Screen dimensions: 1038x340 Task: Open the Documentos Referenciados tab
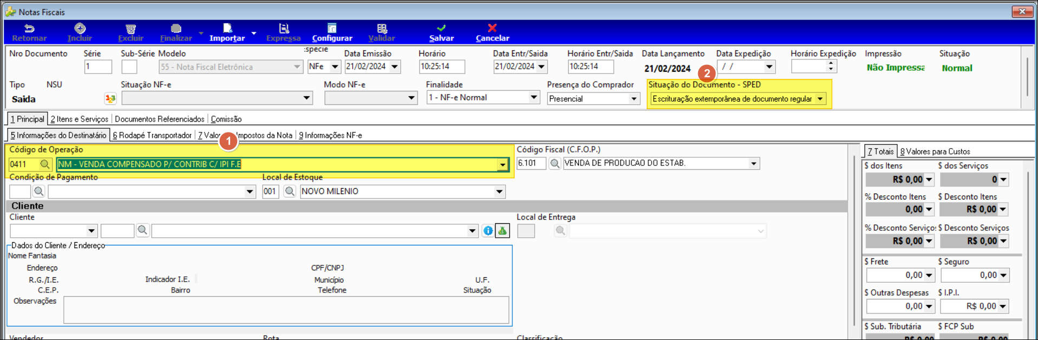pyautogui.click(x=160, y=119)
